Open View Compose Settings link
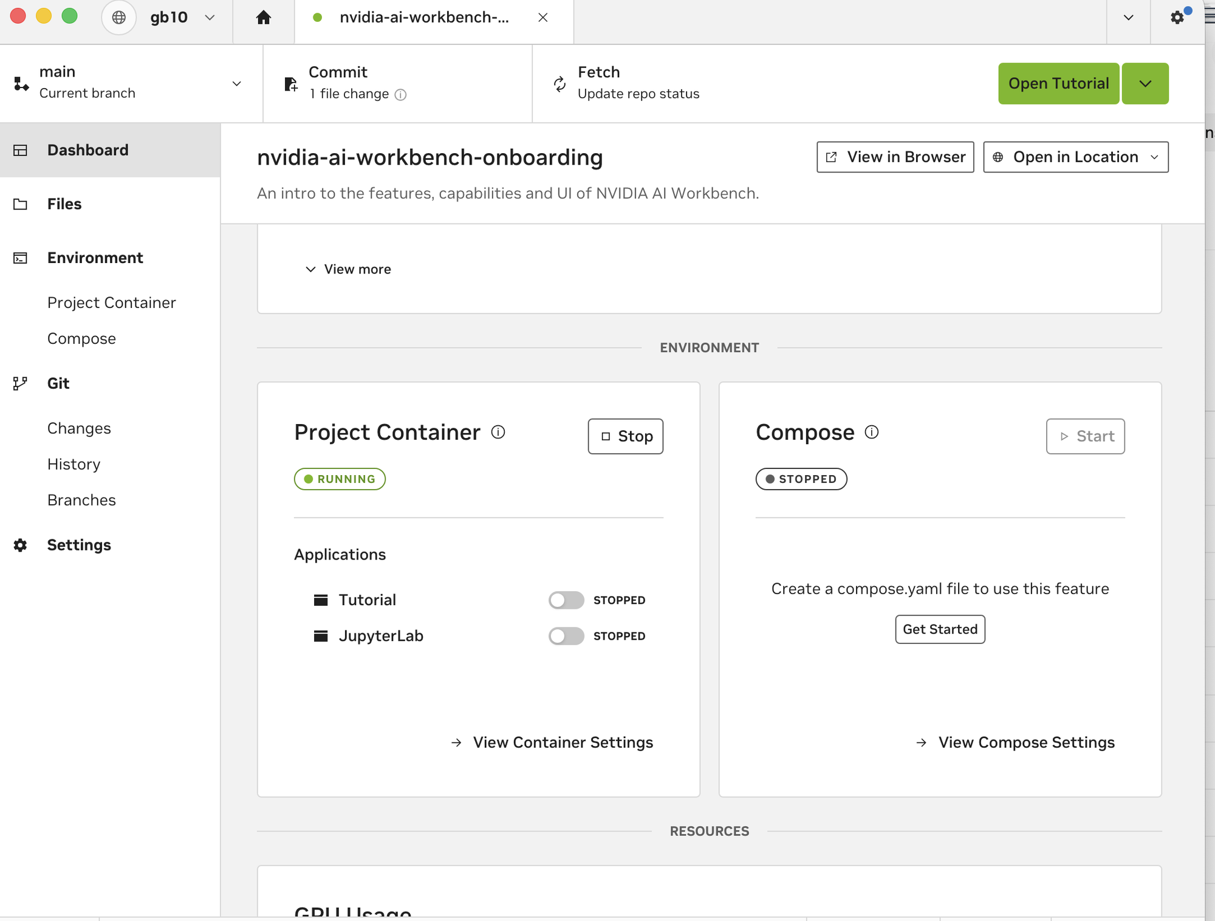Screen dimensions: 1215x921 [x=1015, y=742]
